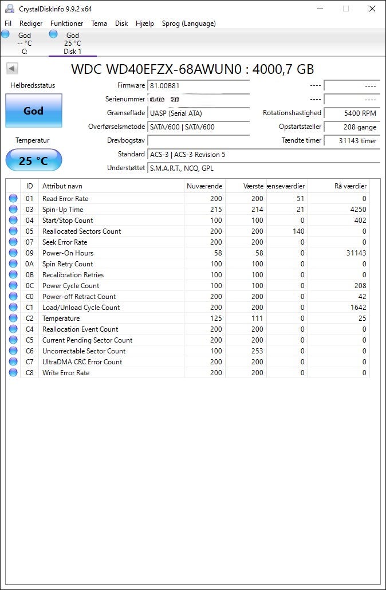
Task: Click status orb for Reallocated Sectors Count
Action: pos(13,231)
